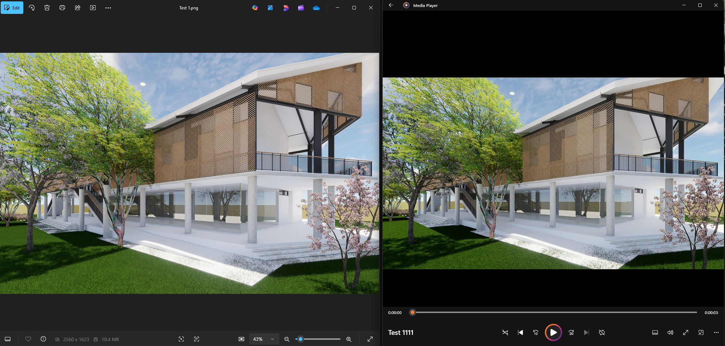Toggle shuffle in Media Player
Screen dimensions: 725x346
coord(505,332)
